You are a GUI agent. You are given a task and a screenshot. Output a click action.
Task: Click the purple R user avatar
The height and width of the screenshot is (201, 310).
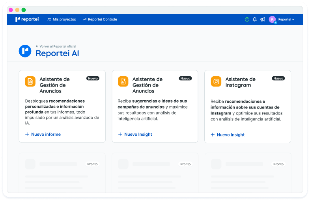(273, 19)
